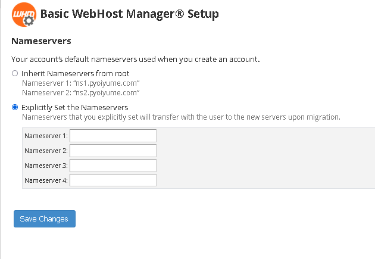Click the "Inherit Nameservers from root" label text
Image resolution: width=375 pixels, height=259 pixels.
(75, 73)
